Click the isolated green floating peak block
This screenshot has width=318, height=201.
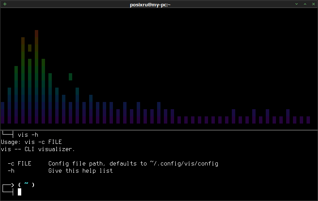pyautogui.click(x=70, y=77)
